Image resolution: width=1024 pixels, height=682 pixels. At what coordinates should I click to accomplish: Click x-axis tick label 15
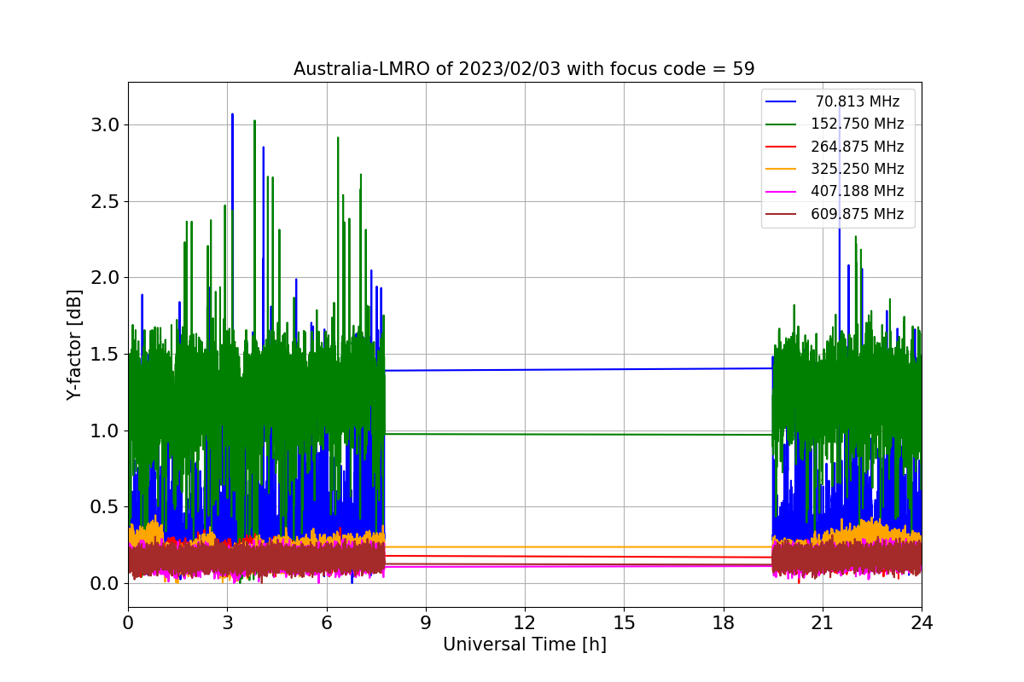[624, 622]
